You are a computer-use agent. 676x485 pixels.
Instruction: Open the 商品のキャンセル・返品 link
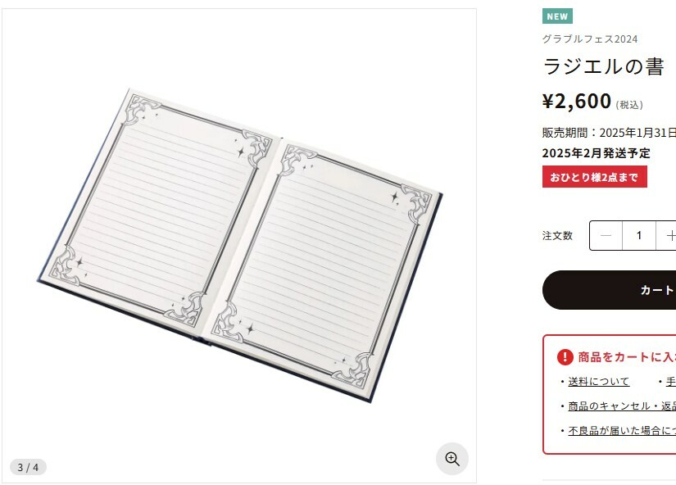click(622, 406)
